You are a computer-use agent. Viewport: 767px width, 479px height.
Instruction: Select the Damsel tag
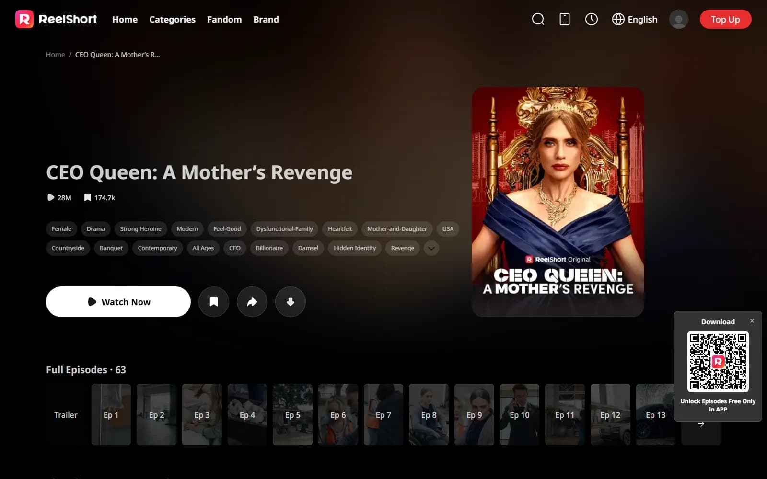308,248
